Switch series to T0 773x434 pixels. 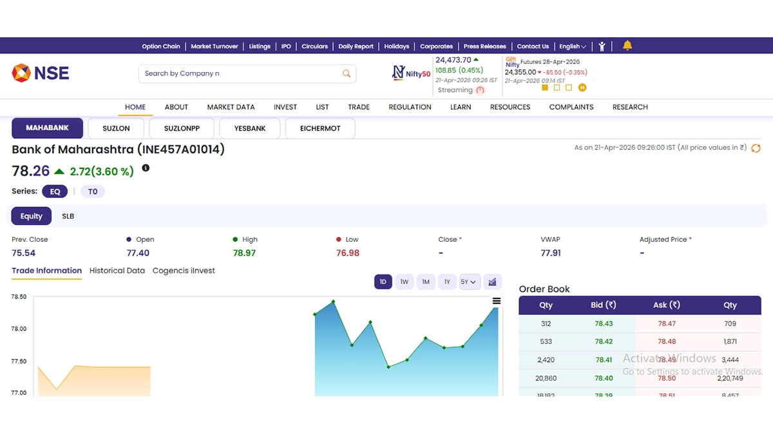point(93,192)
